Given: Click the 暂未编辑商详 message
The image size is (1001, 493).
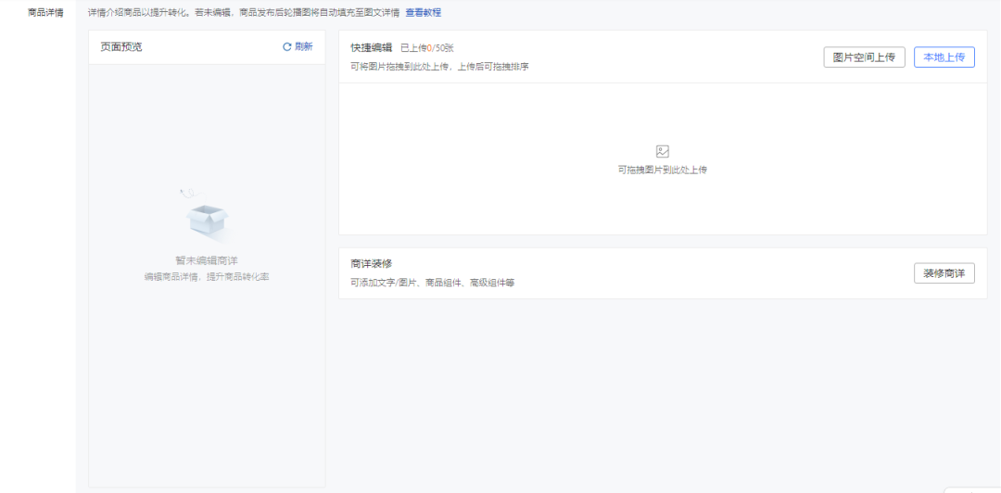Looking at the screenshot, I should pyautogui.click(x=206, y=260).
